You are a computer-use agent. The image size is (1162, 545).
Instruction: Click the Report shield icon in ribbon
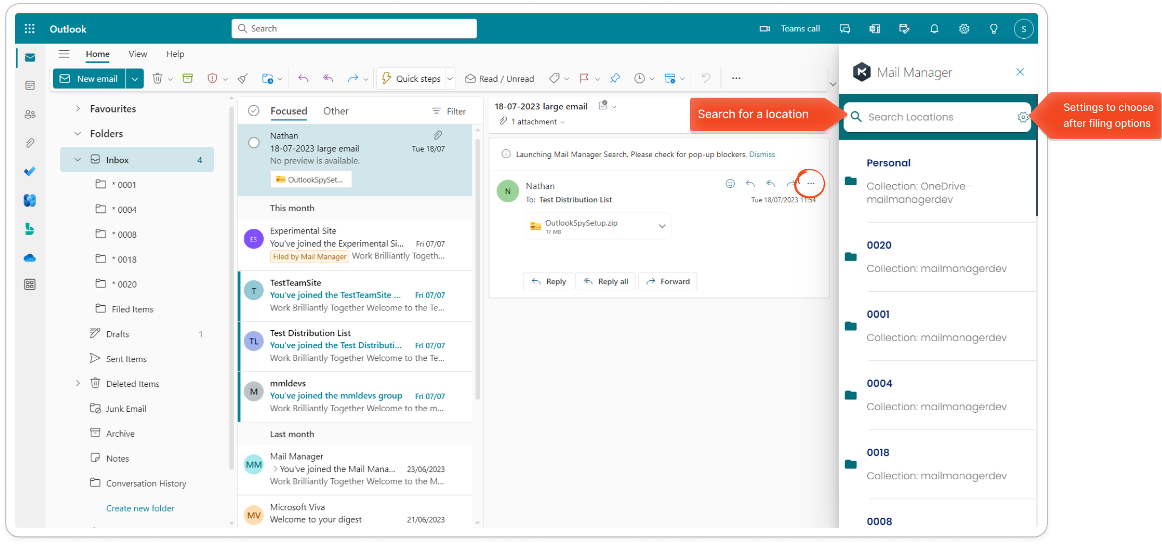tap(212, 79)
